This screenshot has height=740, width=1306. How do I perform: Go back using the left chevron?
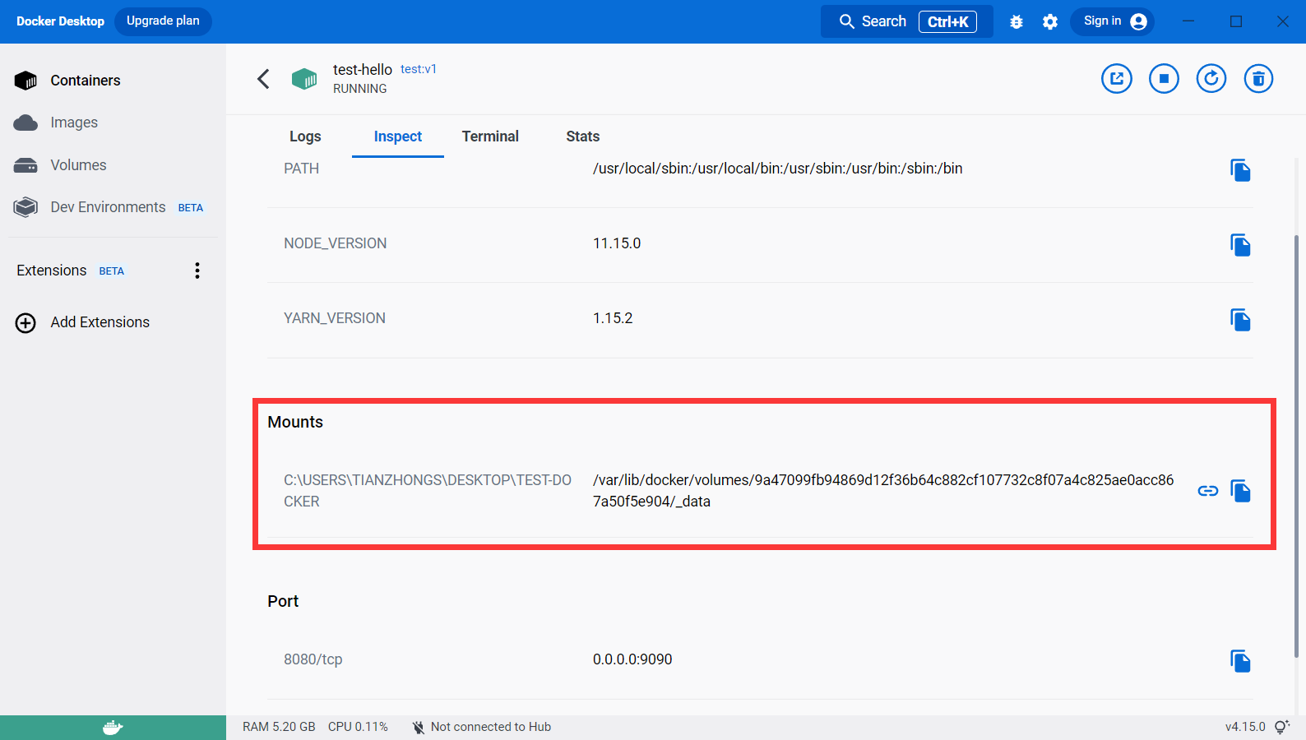pos(263,79)
